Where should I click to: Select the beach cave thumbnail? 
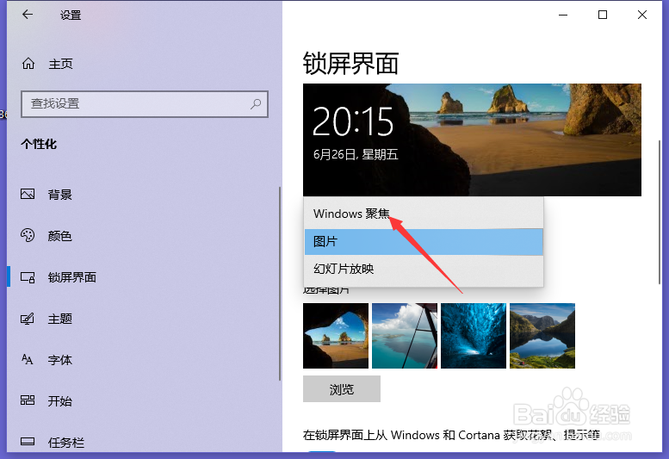click(x=335, y=336)
